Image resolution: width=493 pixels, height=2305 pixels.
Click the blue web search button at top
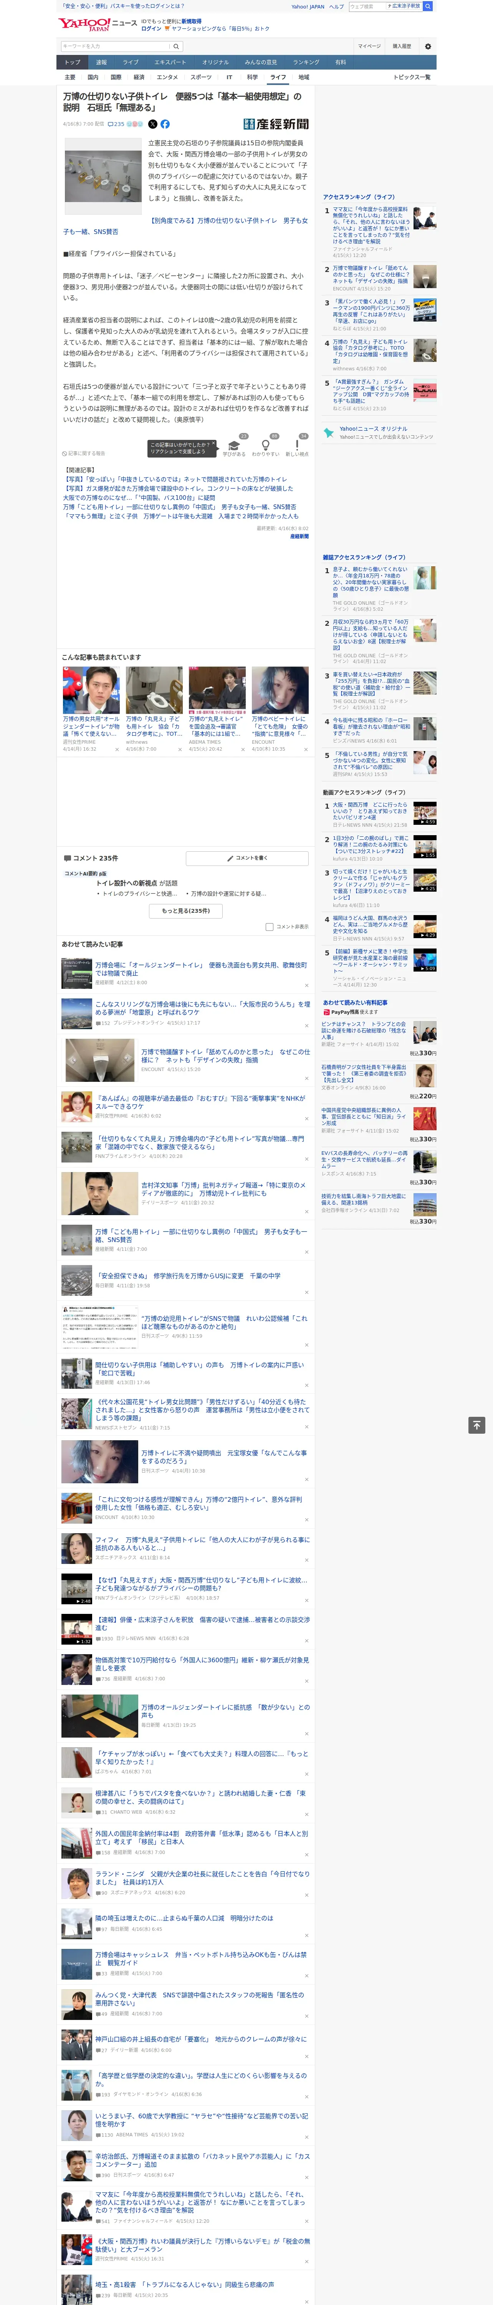pyautogui.click(x=428, y=6)
